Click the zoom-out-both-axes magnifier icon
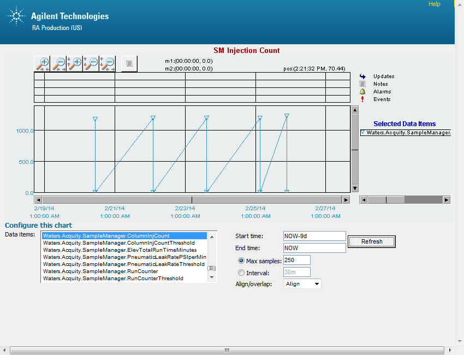The image size is (464, 355). pos(107,64)
